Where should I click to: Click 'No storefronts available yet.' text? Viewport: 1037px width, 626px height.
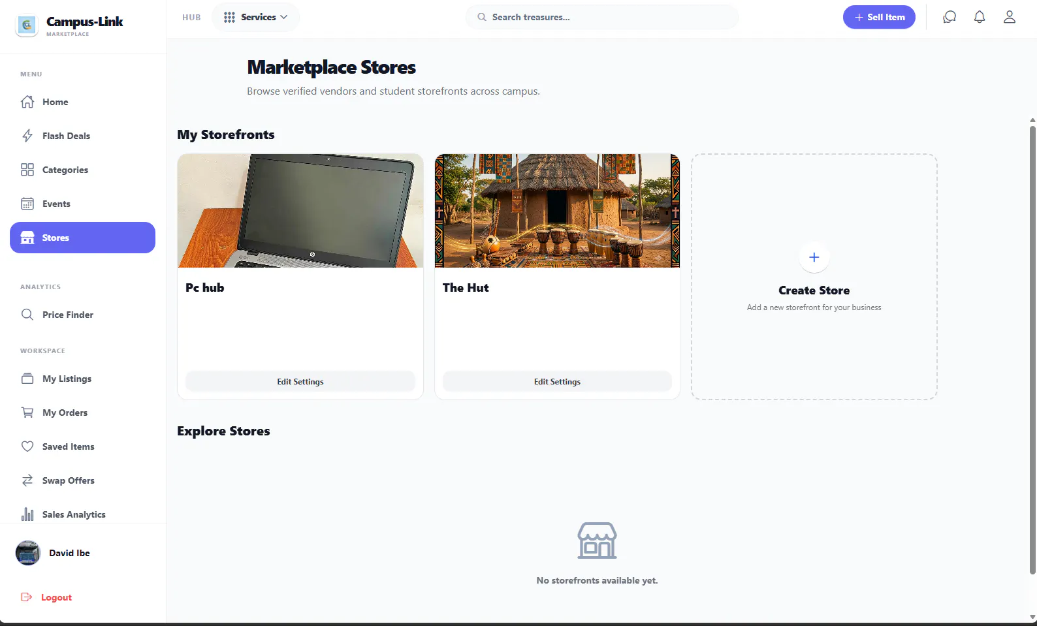[597, 580]
